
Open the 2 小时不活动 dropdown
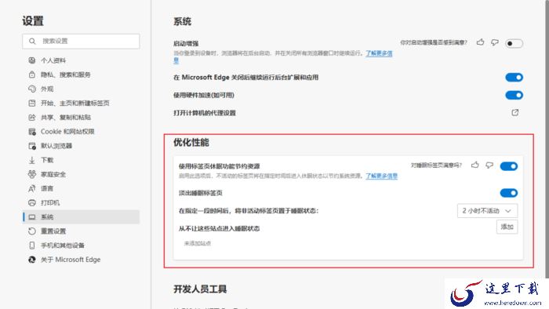coord(487,211)
